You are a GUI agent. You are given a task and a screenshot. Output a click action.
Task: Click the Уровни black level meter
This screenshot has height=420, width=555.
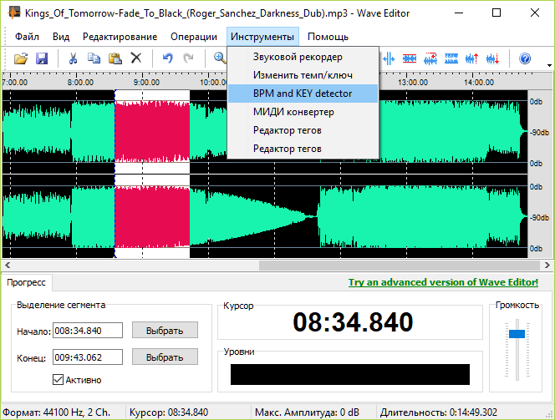350,374
